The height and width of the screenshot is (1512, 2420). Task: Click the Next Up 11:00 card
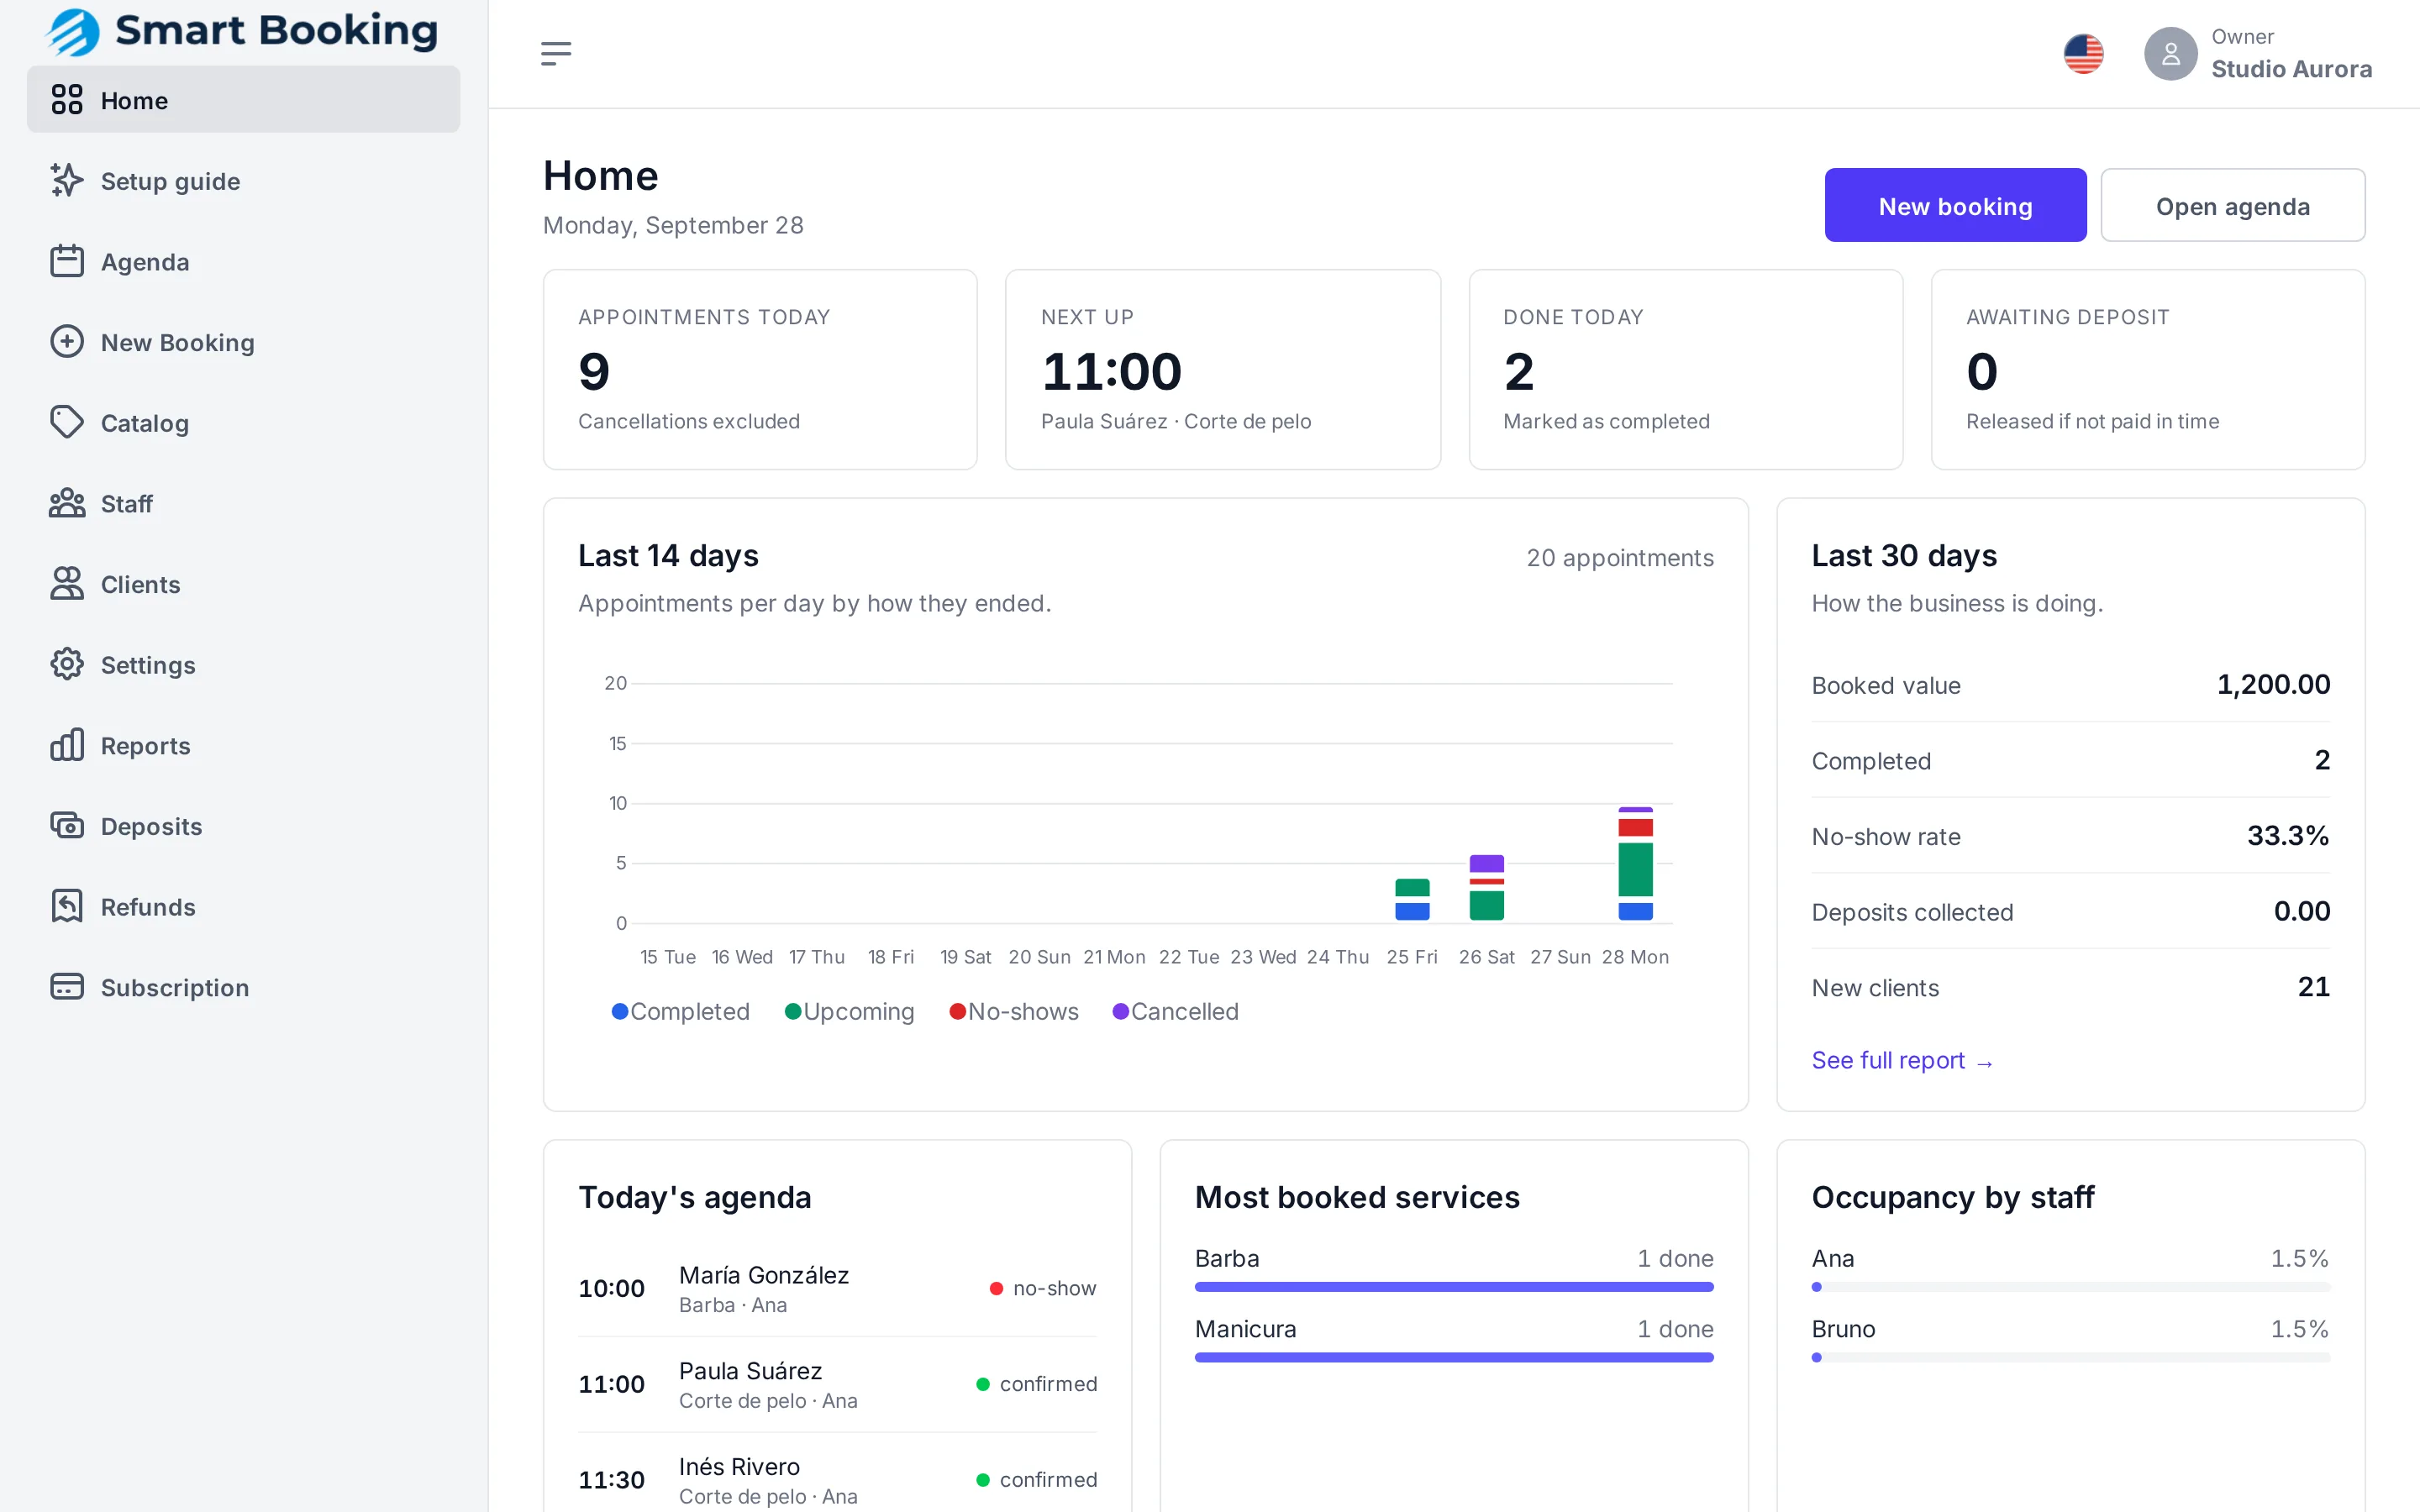1223,369
